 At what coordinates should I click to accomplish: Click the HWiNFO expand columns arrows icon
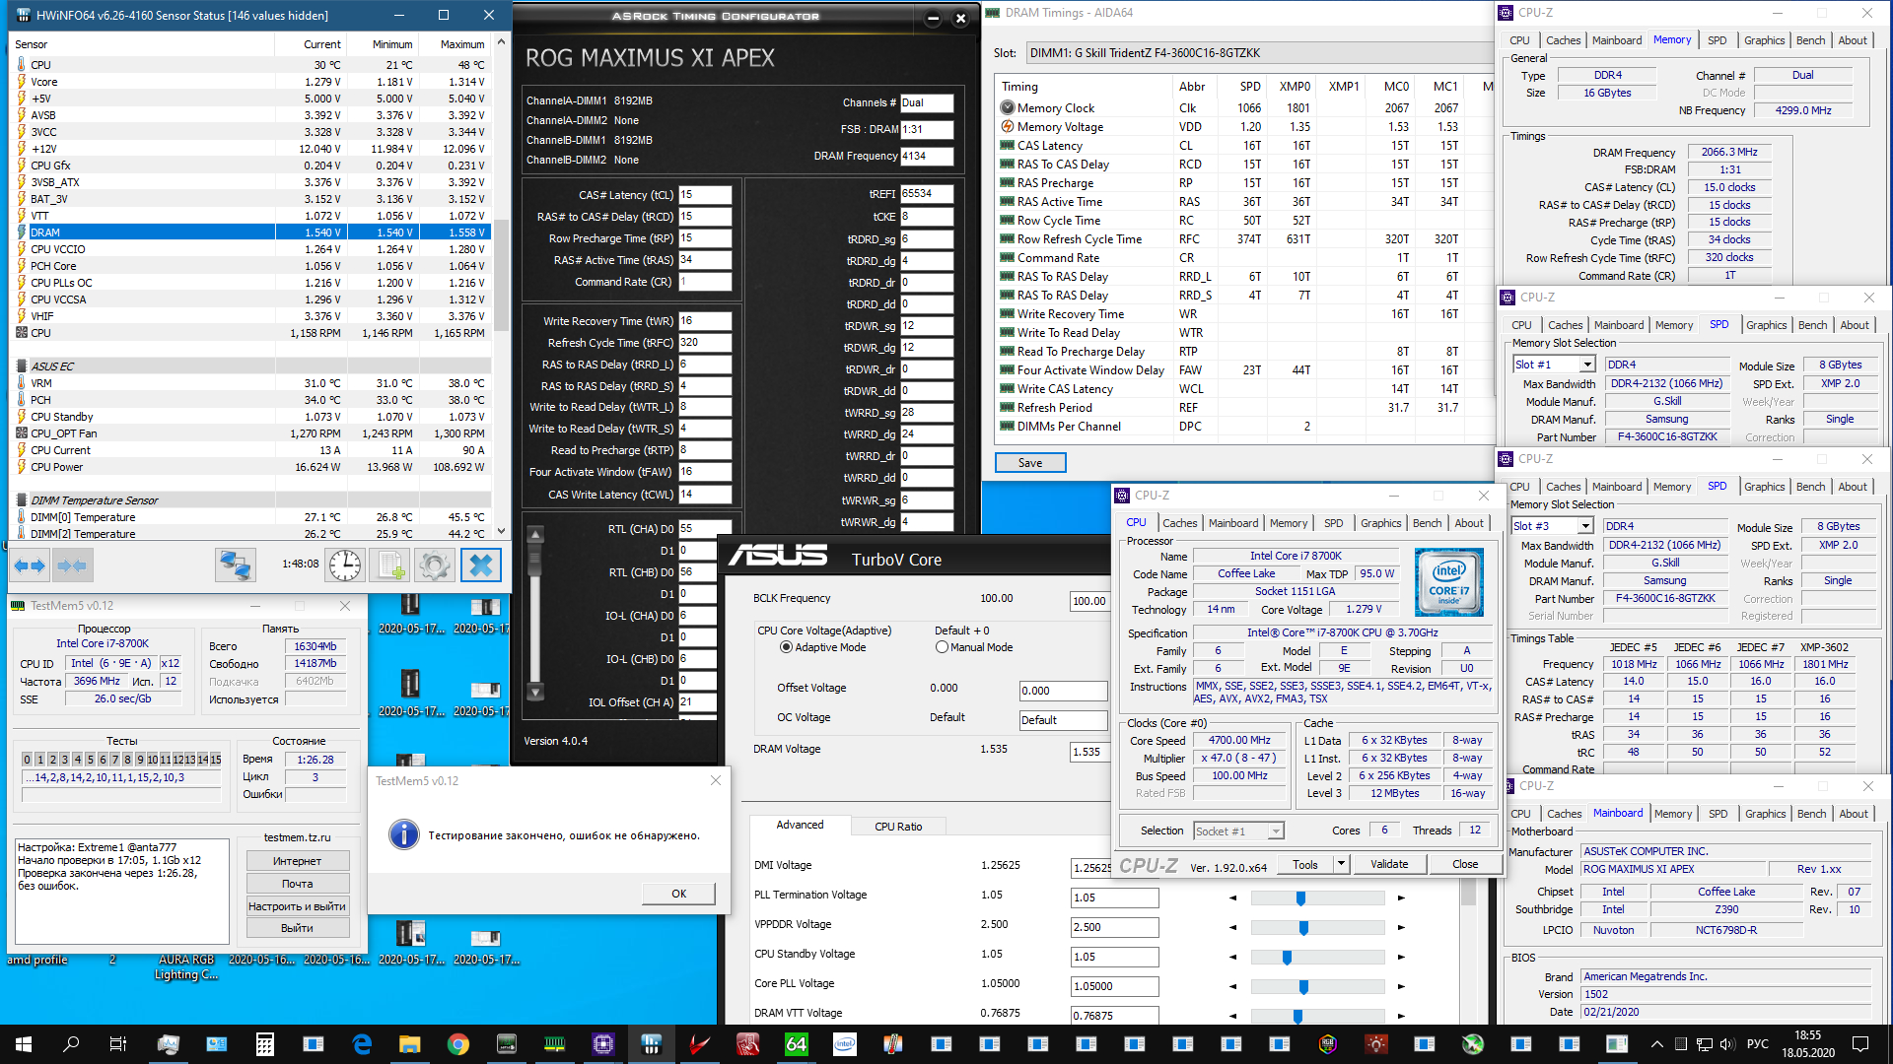30,565
